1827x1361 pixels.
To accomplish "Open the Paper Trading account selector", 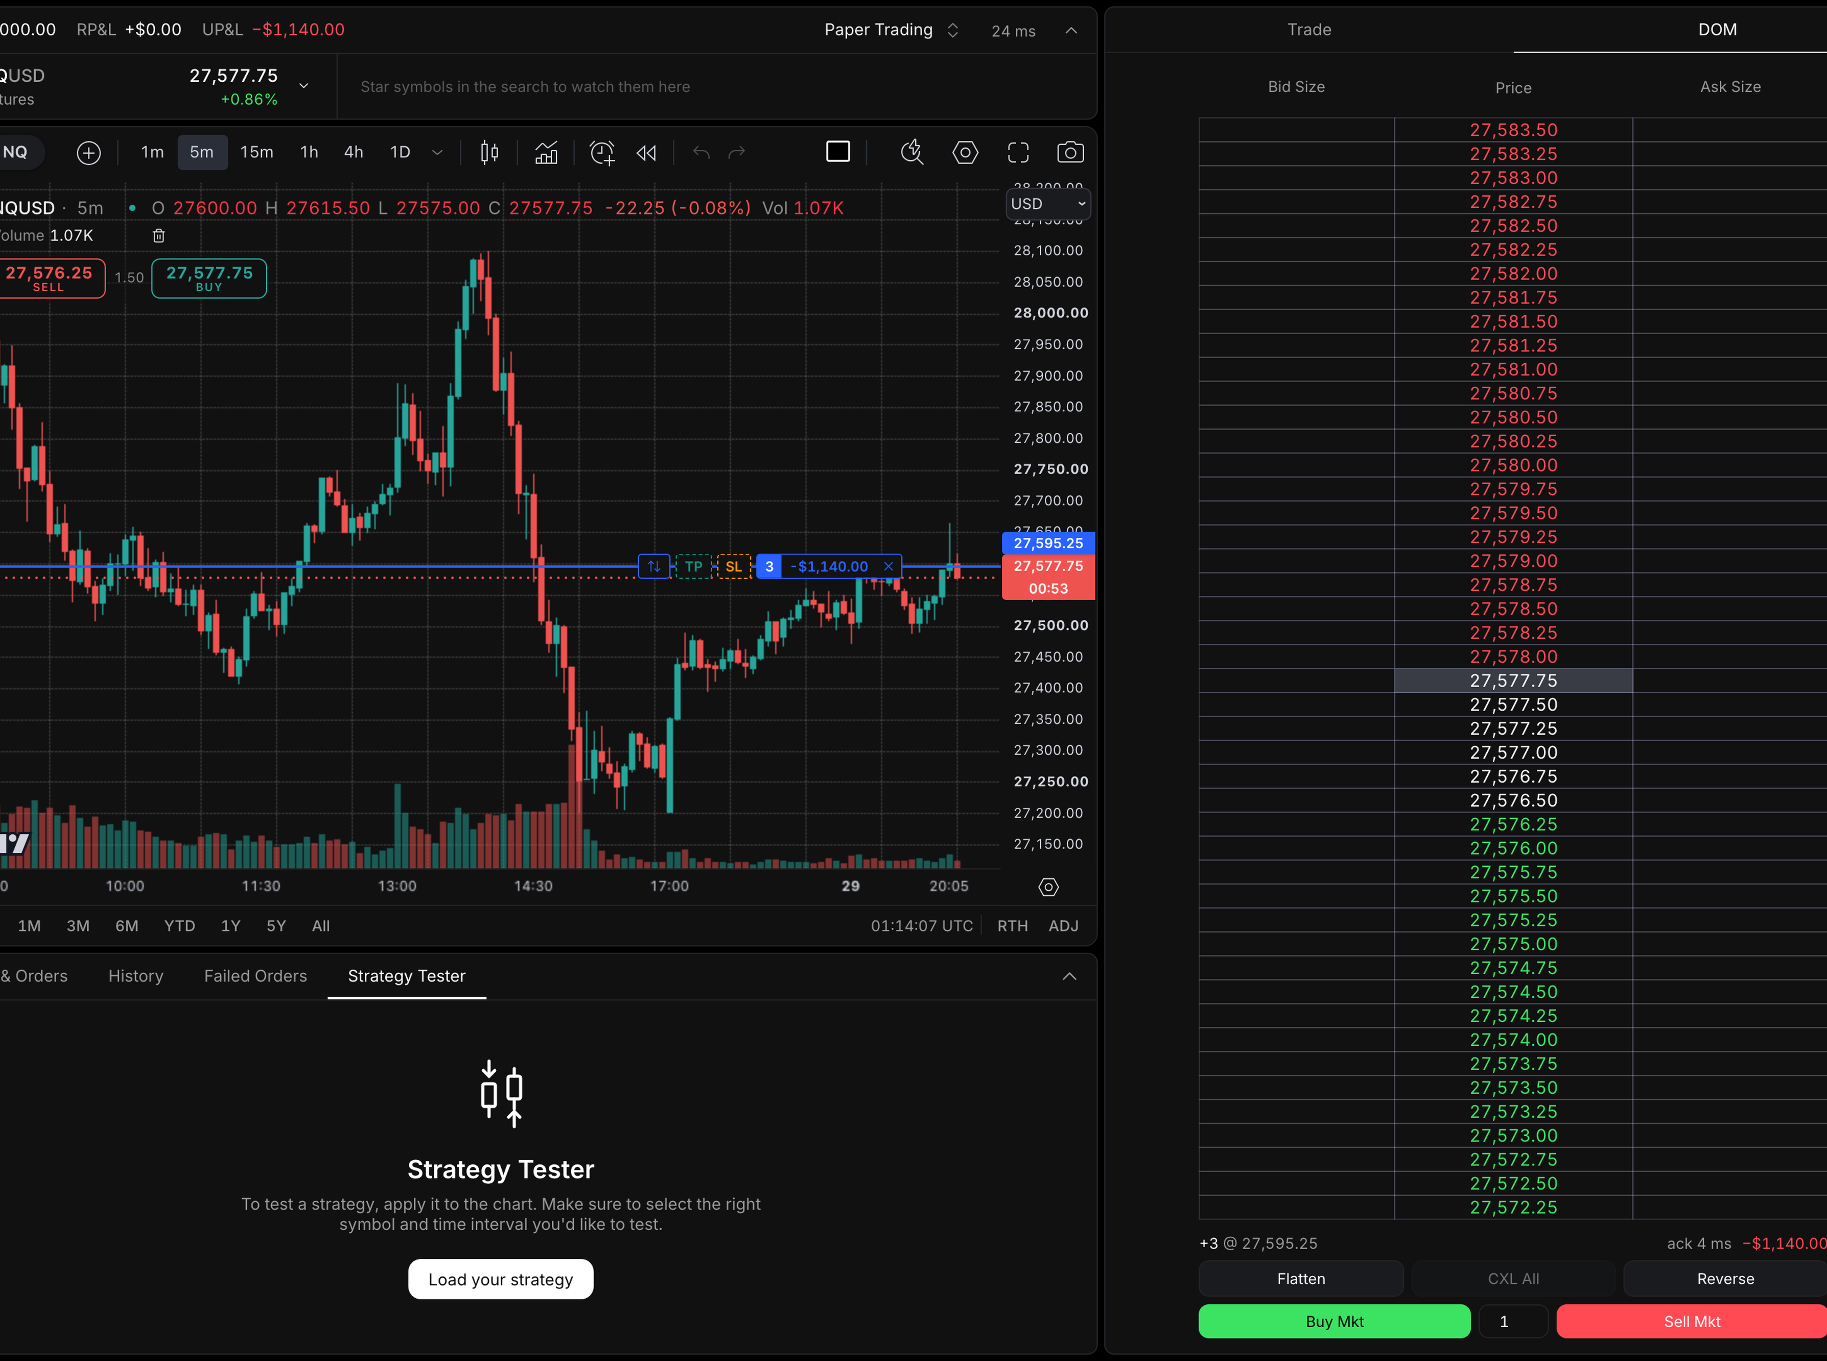I will click(891, 31).
